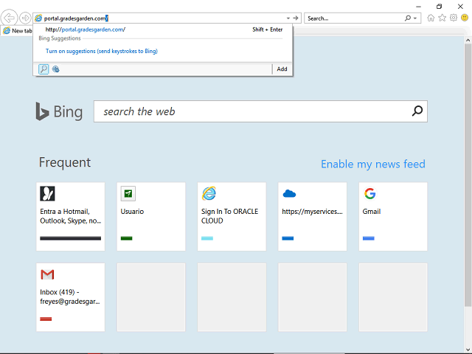The height and width of the screenshot is (354, 472).
Task: Restore down the browser window
Action: 440,7
